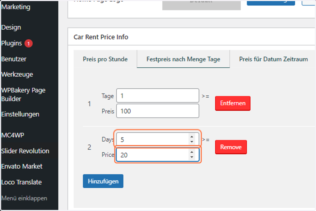Switch to Preis für Datum Zeitraum tab
Viewport: 316px width, 211px height.
273,59
